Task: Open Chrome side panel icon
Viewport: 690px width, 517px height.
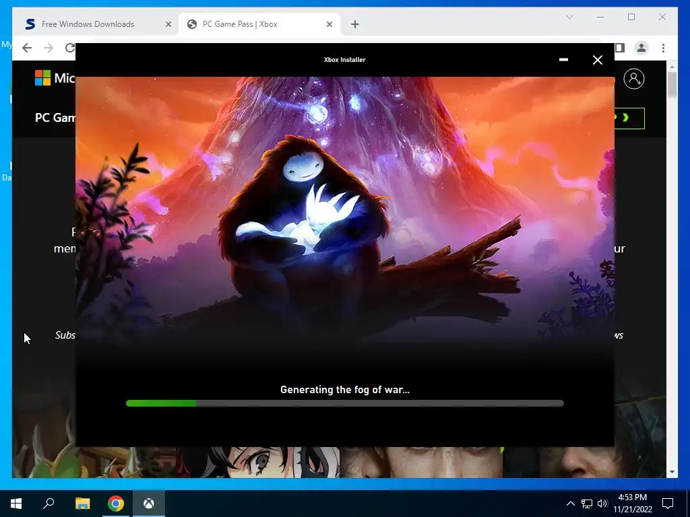Action: pos(620,48)
